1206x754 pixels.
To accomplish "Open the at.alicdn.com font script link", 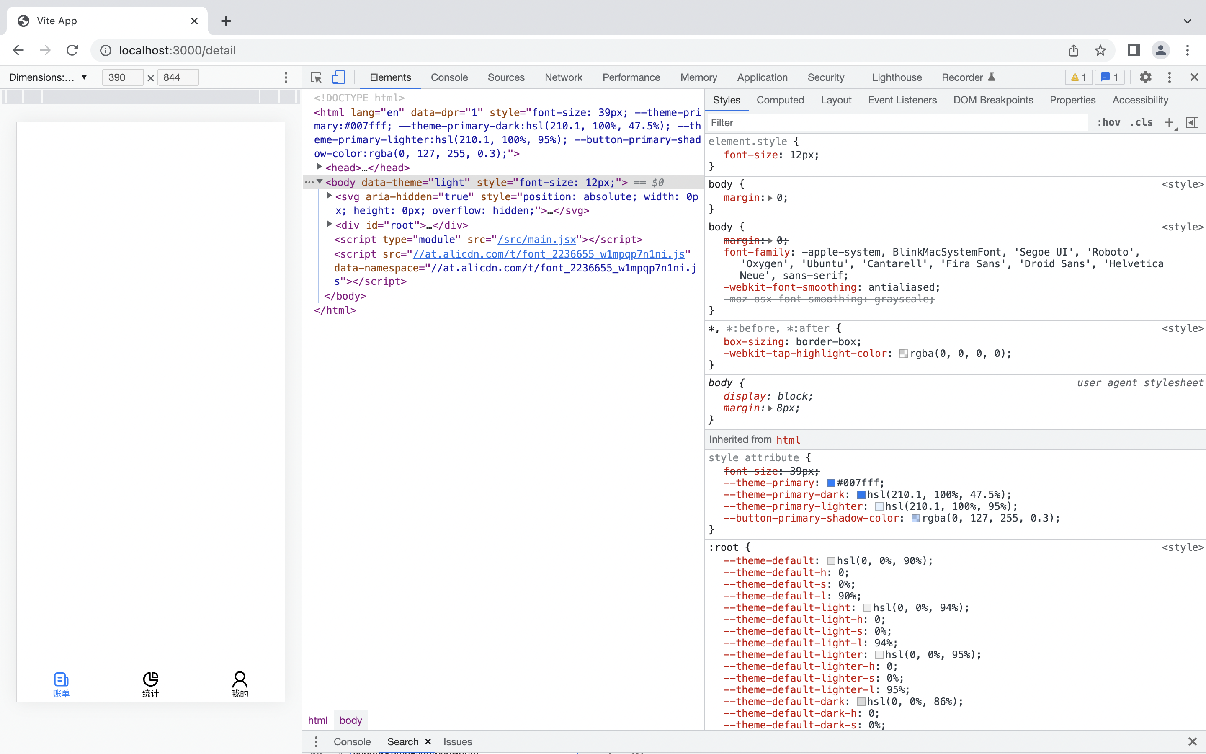I will [549, 254].
